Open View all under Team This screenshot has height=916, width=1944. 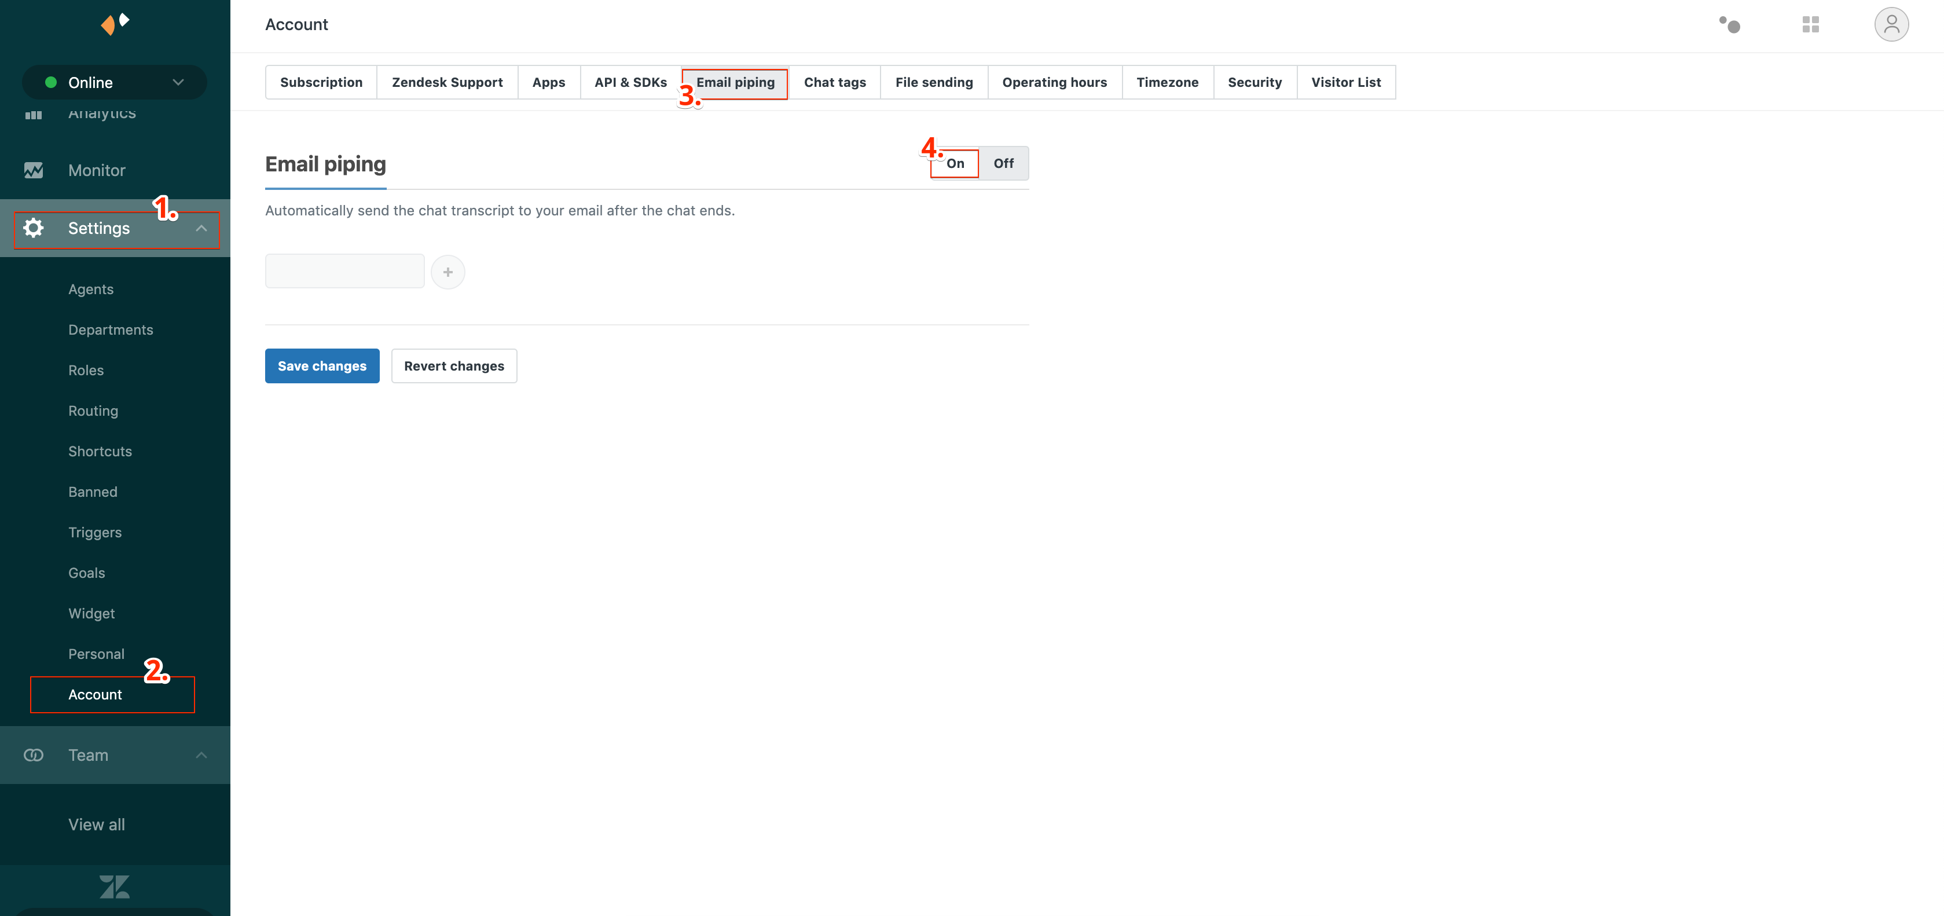pyautogui.click(x=97, y=825)
